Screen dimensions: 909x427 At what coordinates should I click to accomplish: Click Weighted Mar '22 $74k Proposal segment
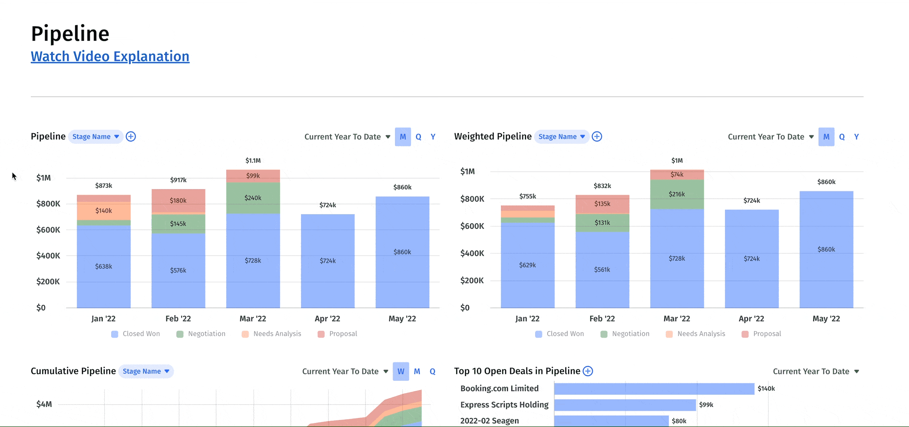coord(677,175)
